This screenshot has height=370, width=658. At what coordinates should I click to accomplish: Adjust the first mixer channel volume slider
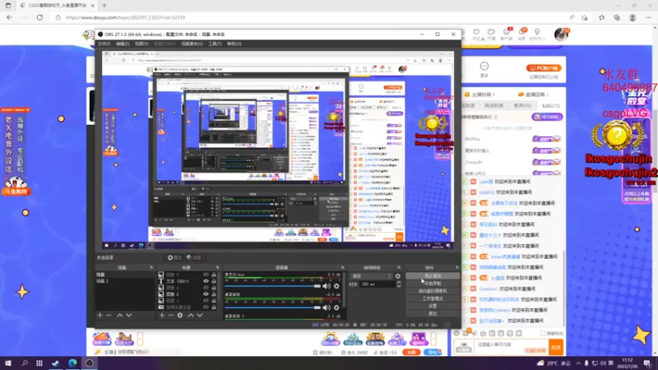[273, 286]
